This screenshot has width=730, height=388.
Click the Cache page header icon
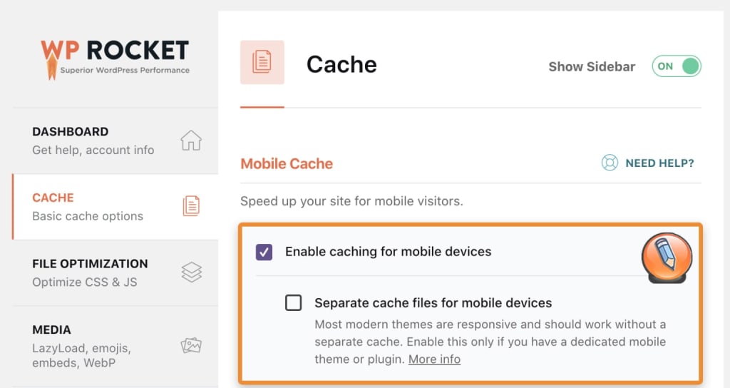tap(262, 63)
